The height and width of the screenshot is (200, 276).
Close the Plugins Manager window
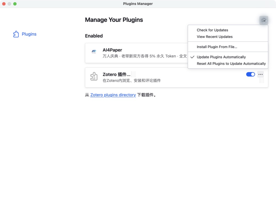point(4,4)
